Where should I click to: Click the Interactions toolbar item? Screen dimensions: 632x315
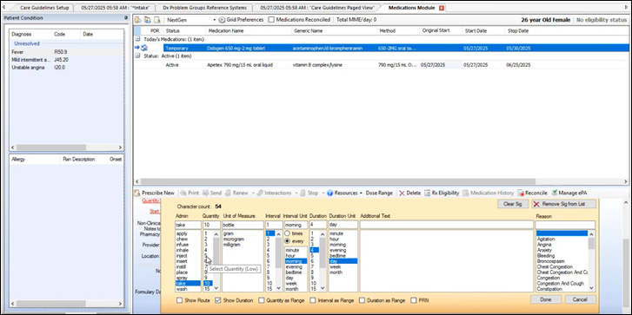(x=274, y=194)
